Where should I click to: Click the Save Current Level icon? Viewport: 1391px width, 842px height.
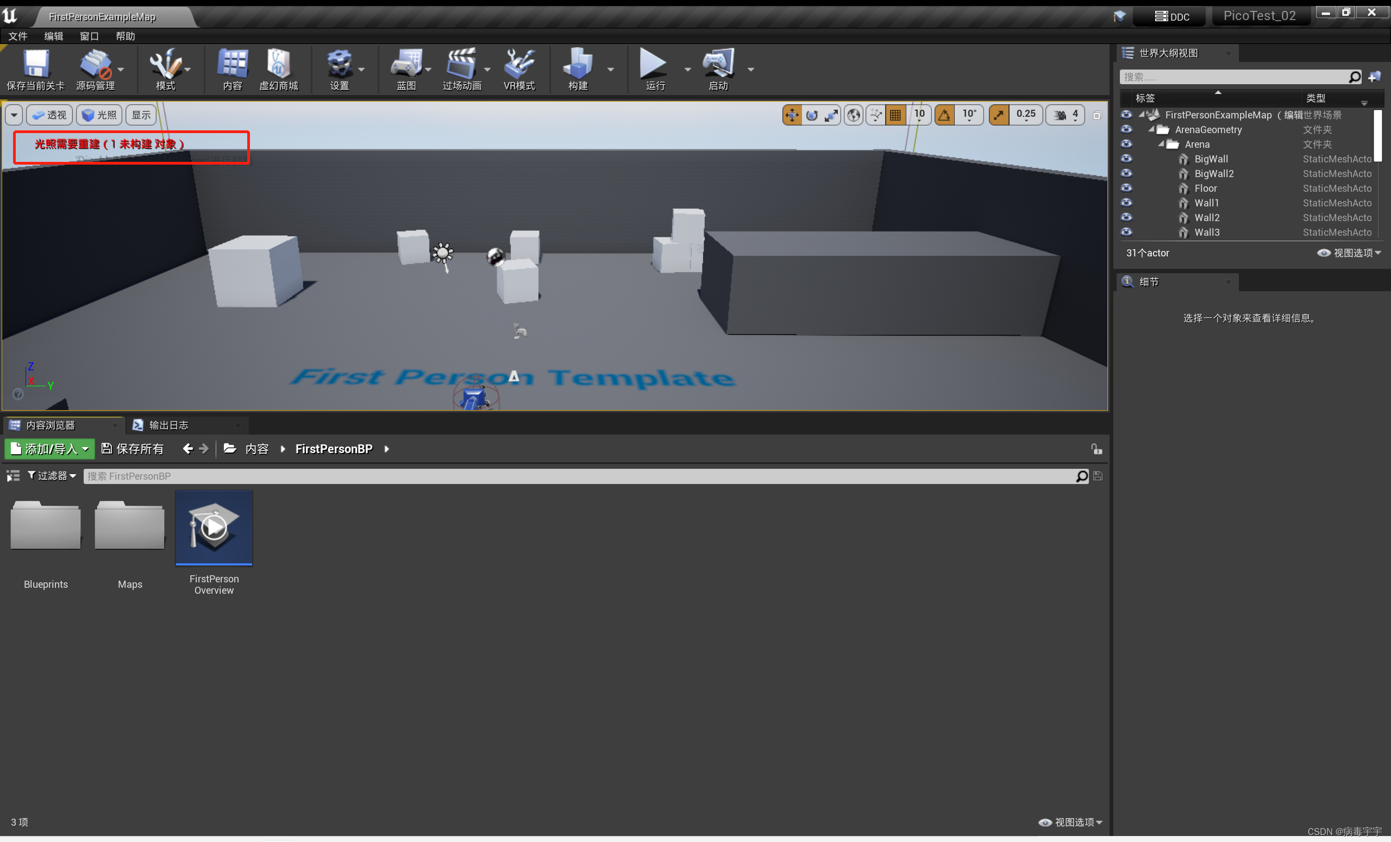pos(35,64)
